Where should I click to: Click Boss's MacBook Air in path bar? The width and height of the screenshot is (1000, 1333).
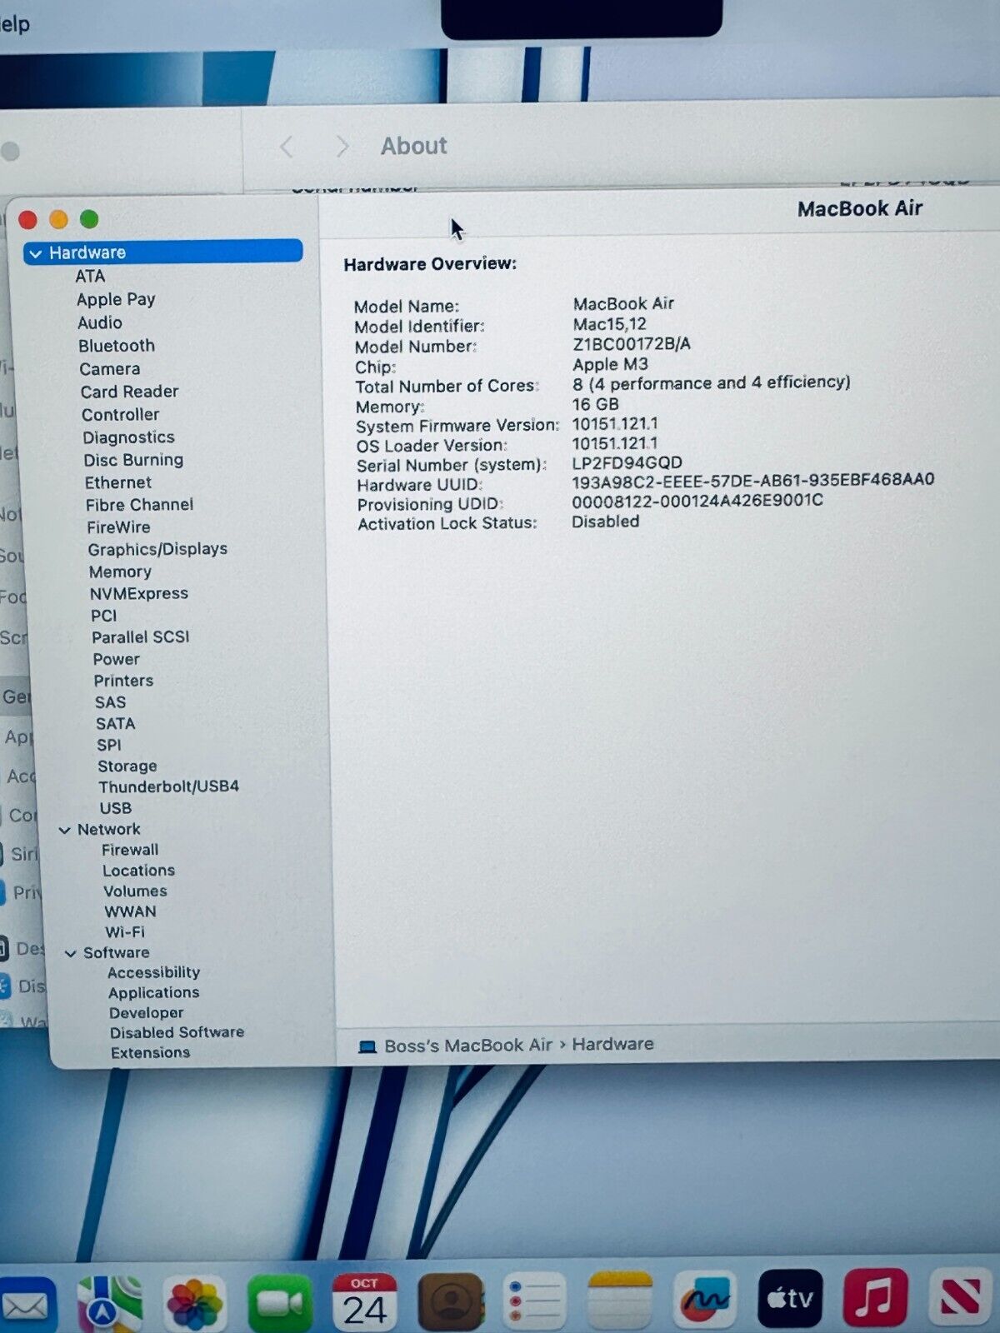point(468,1046)
